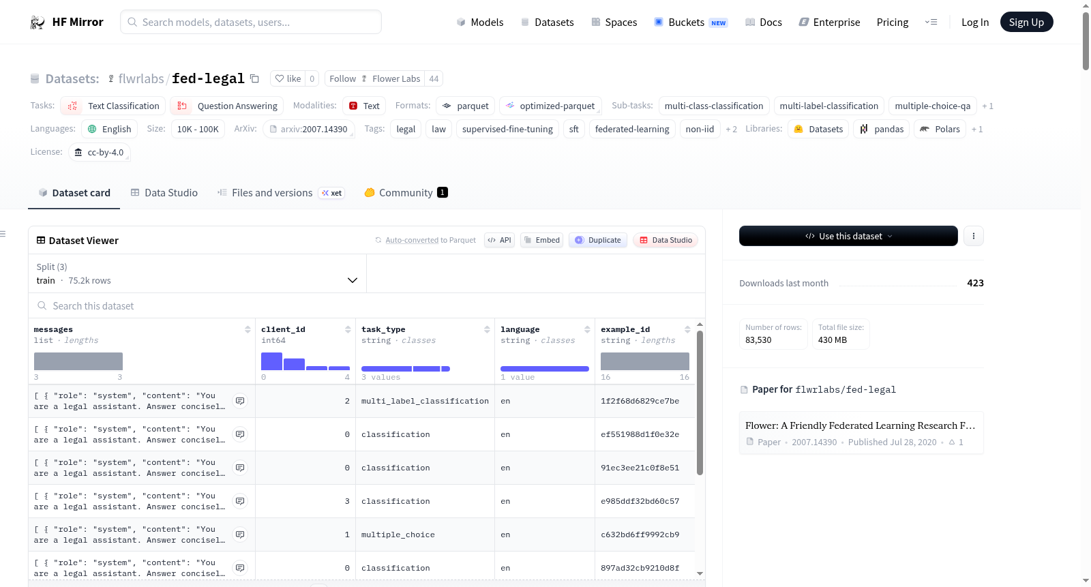Image resolution: width=1091 pixels, height=587 pixels.
Task: Expand the Use this dataset dropdown
Action: click(x=848, y=236)
